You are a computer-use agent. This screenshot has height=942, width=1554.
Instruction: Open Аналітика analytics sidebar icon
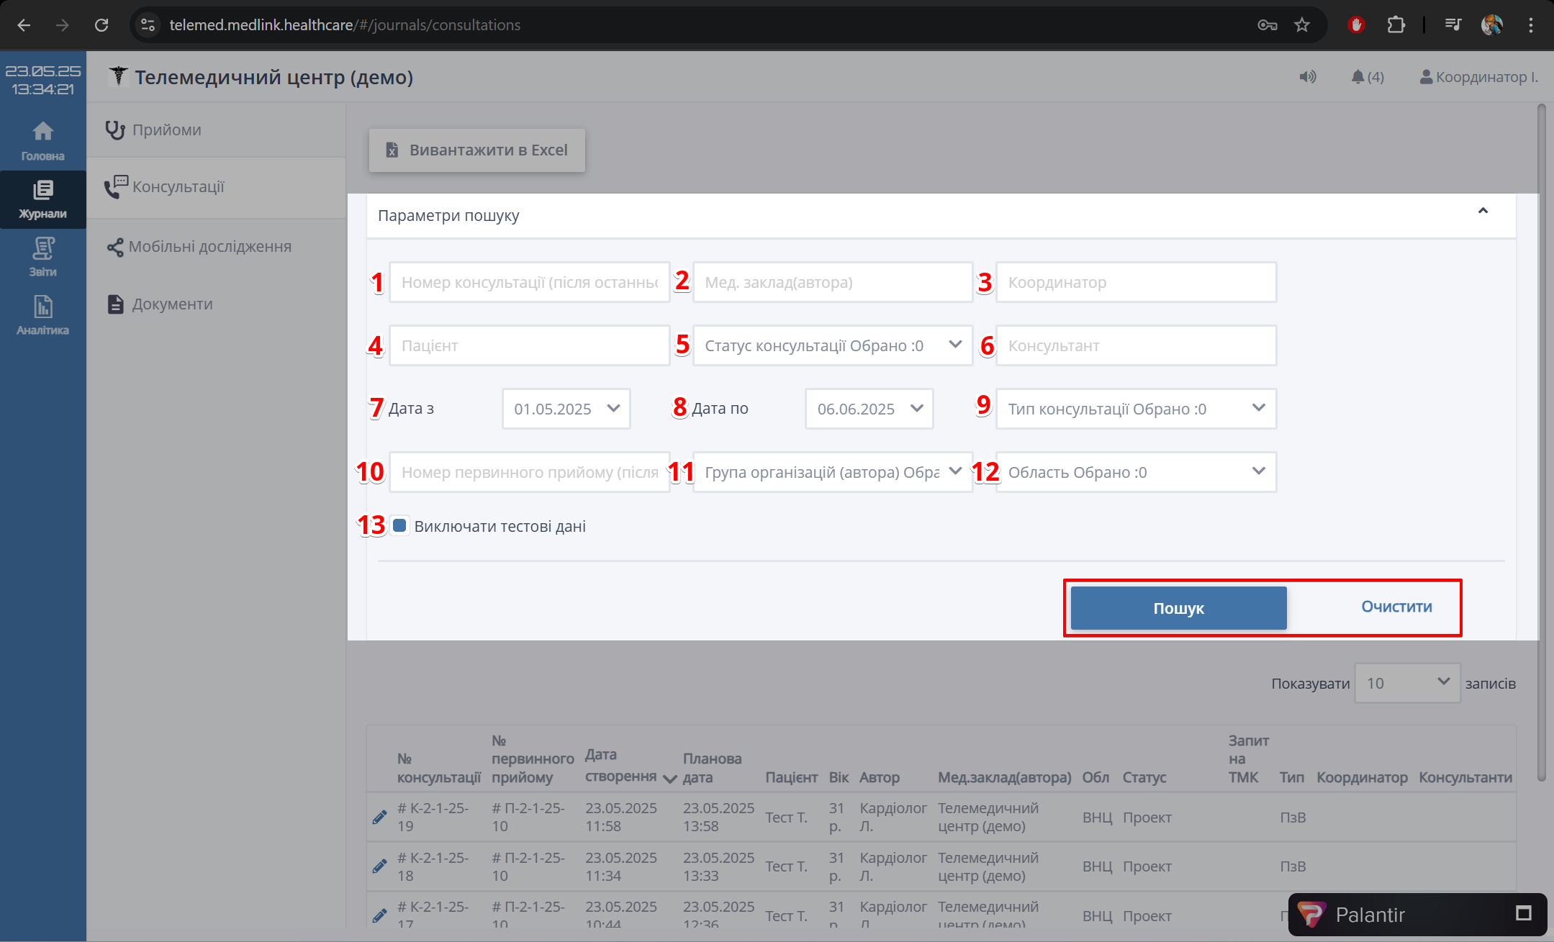[42, 315]
